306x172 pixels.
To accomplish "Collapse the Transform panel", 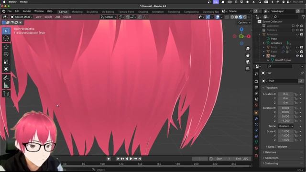I will 271,88.
